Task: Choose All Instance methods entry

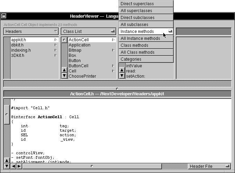Action: point(146,38)
